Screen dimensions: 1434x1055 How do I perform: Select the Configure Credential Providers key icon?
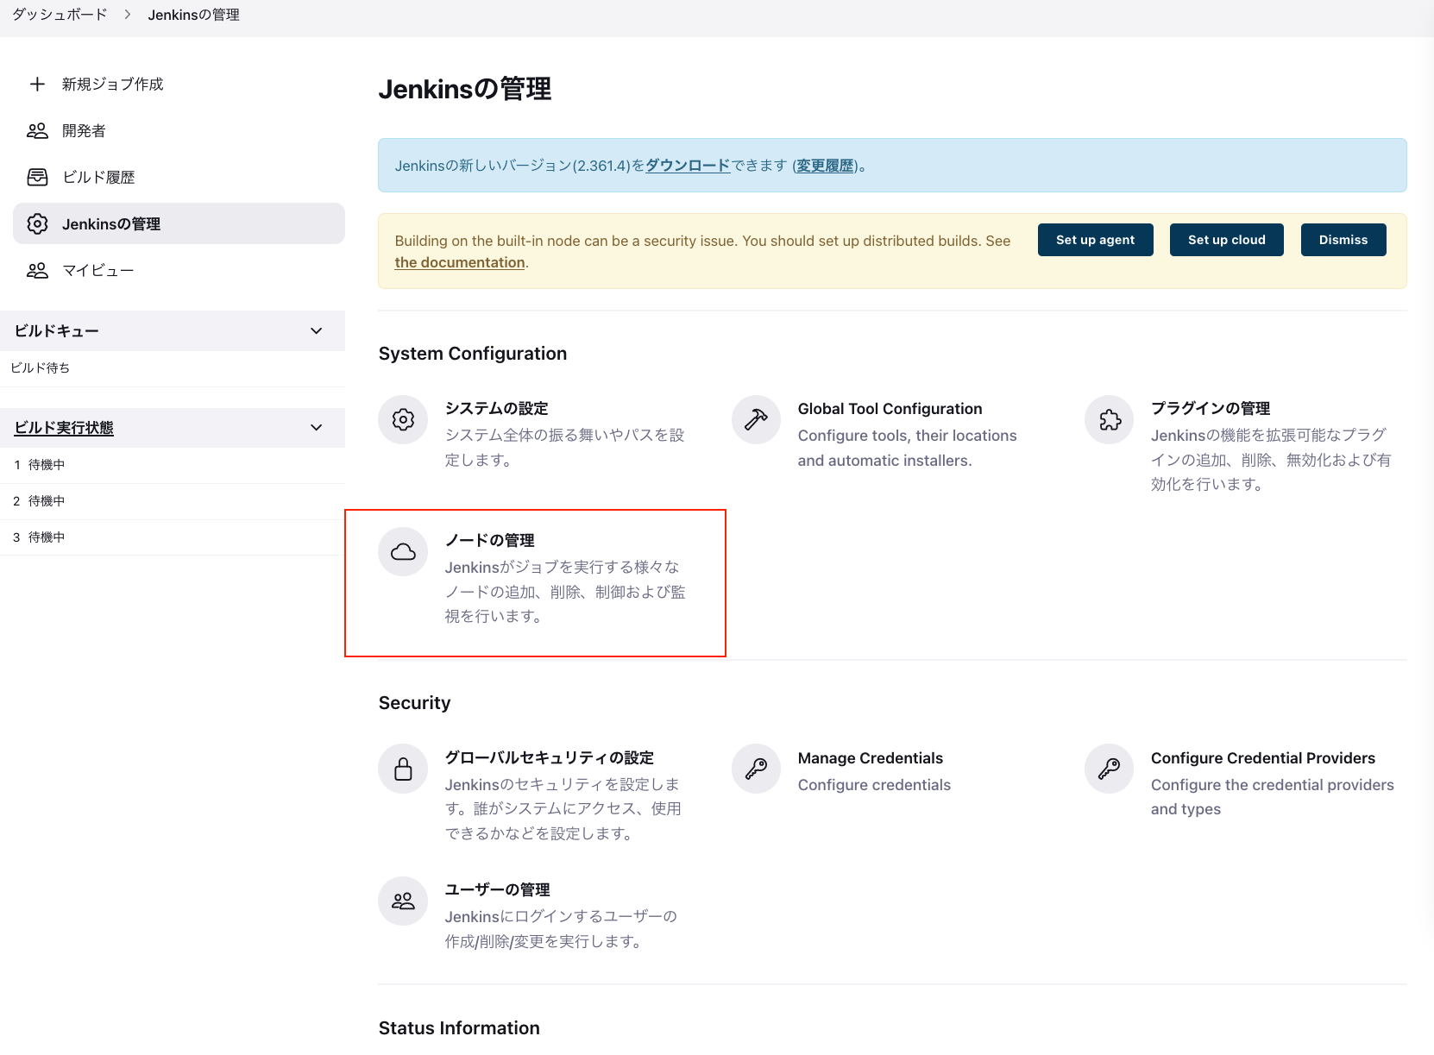click(x=1108, y=769)
